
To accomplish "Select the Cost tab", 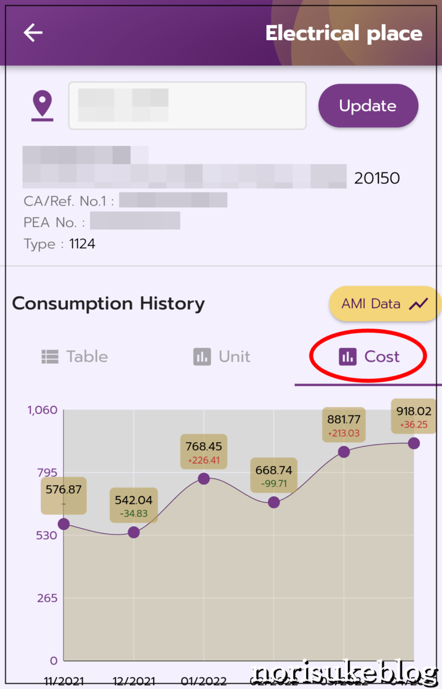I will pos(368,357).
